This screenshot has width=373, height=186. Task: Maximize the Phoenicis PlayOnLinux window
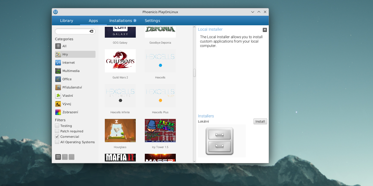click(259, 12)
